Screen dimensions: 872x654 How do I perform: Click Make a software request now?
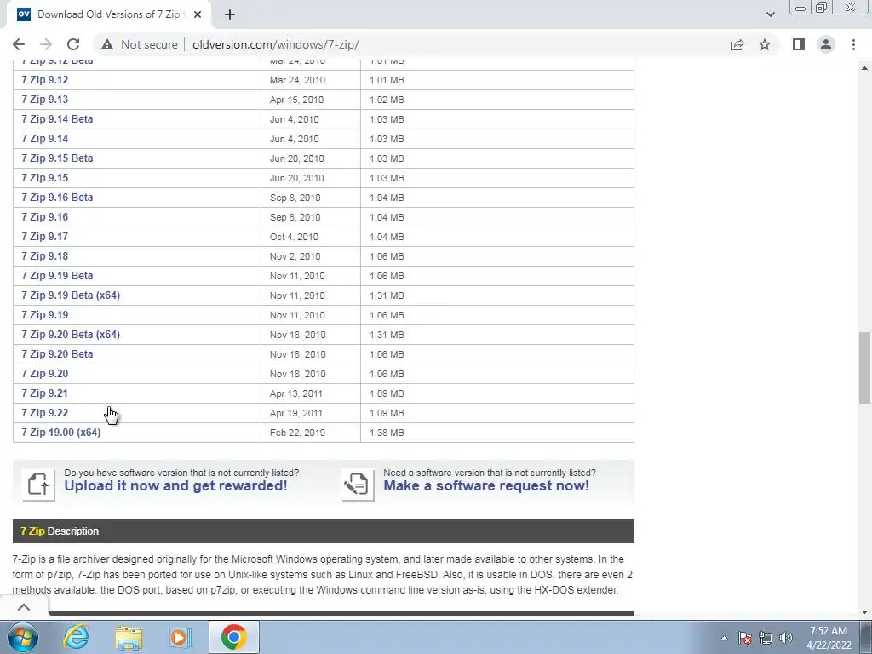click(486, 485)
